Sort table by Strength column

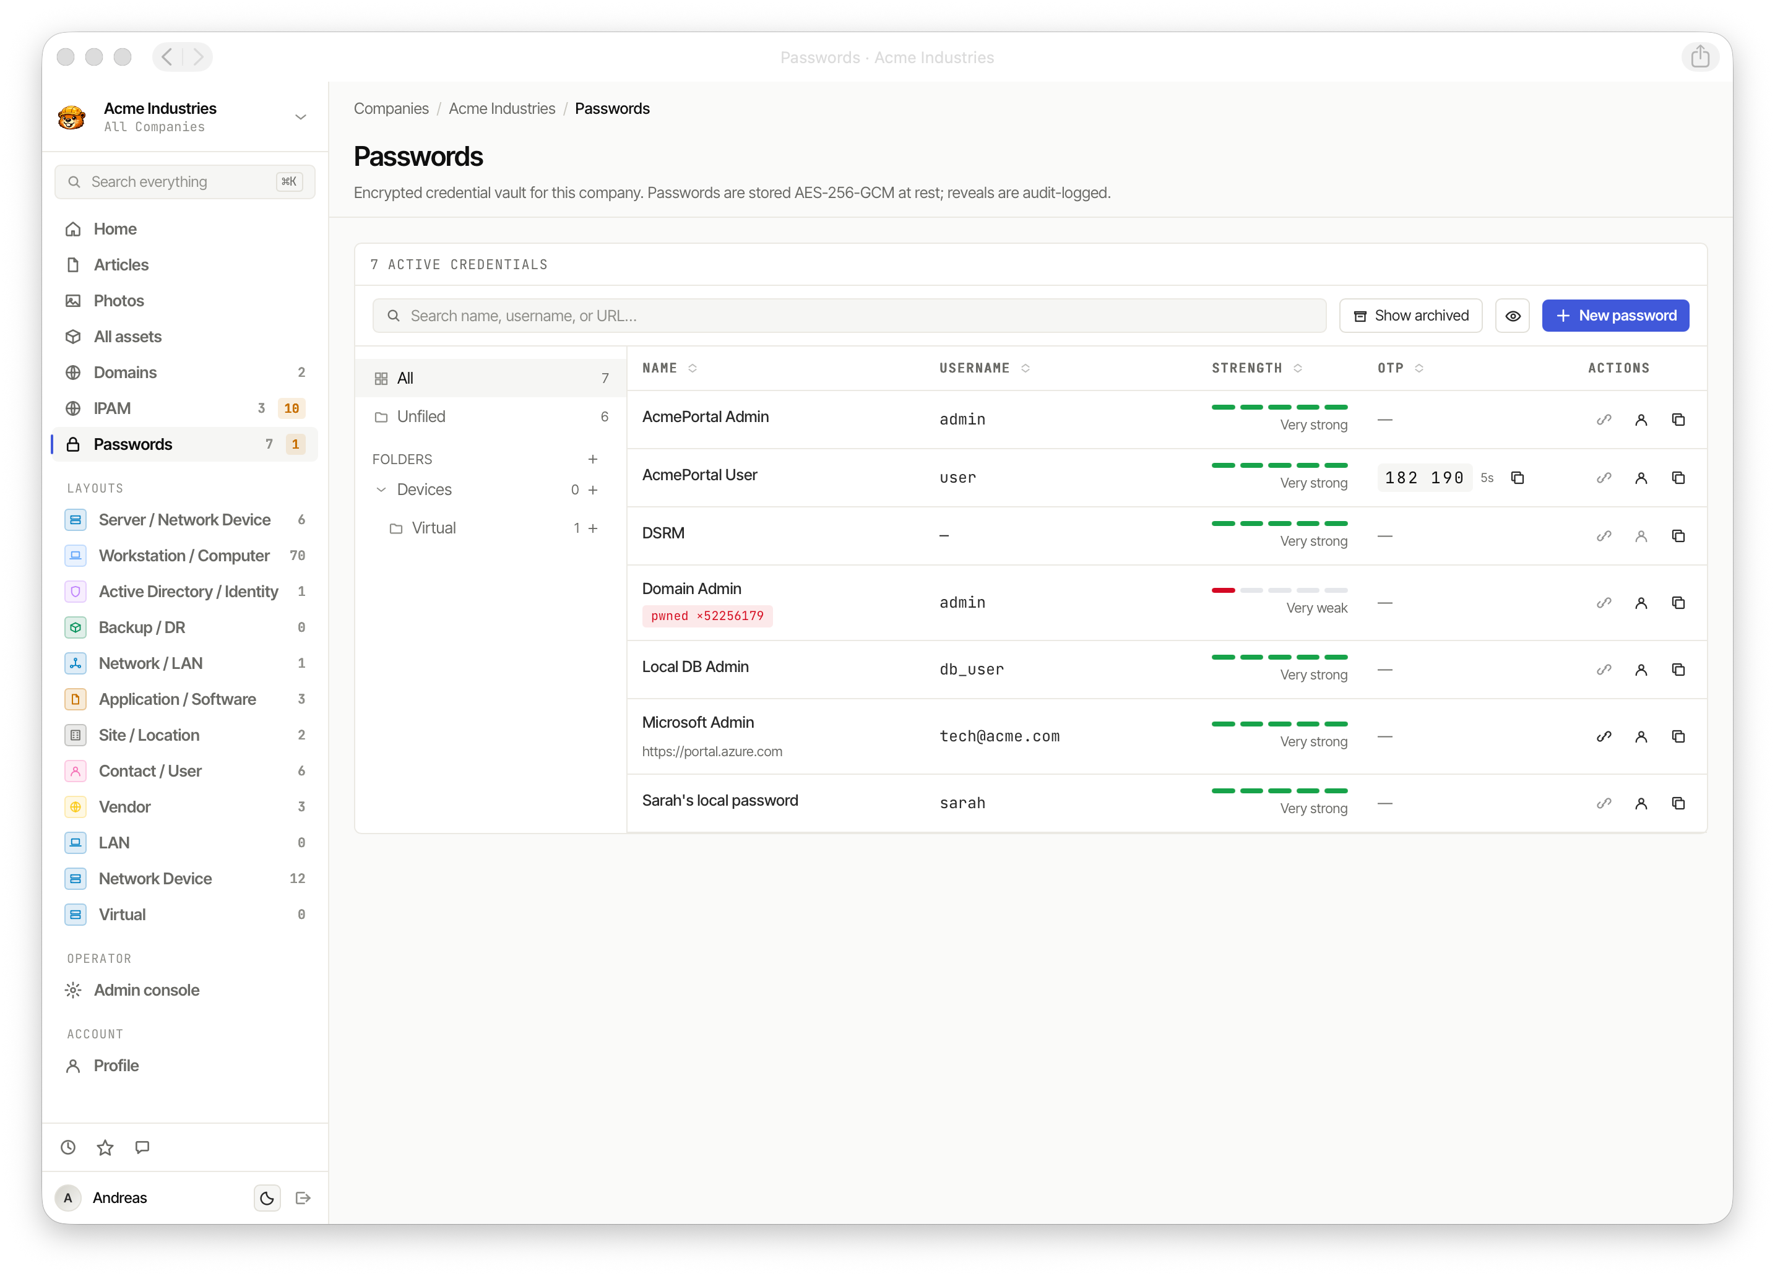pyautogui.click(x=1256, y=368)
